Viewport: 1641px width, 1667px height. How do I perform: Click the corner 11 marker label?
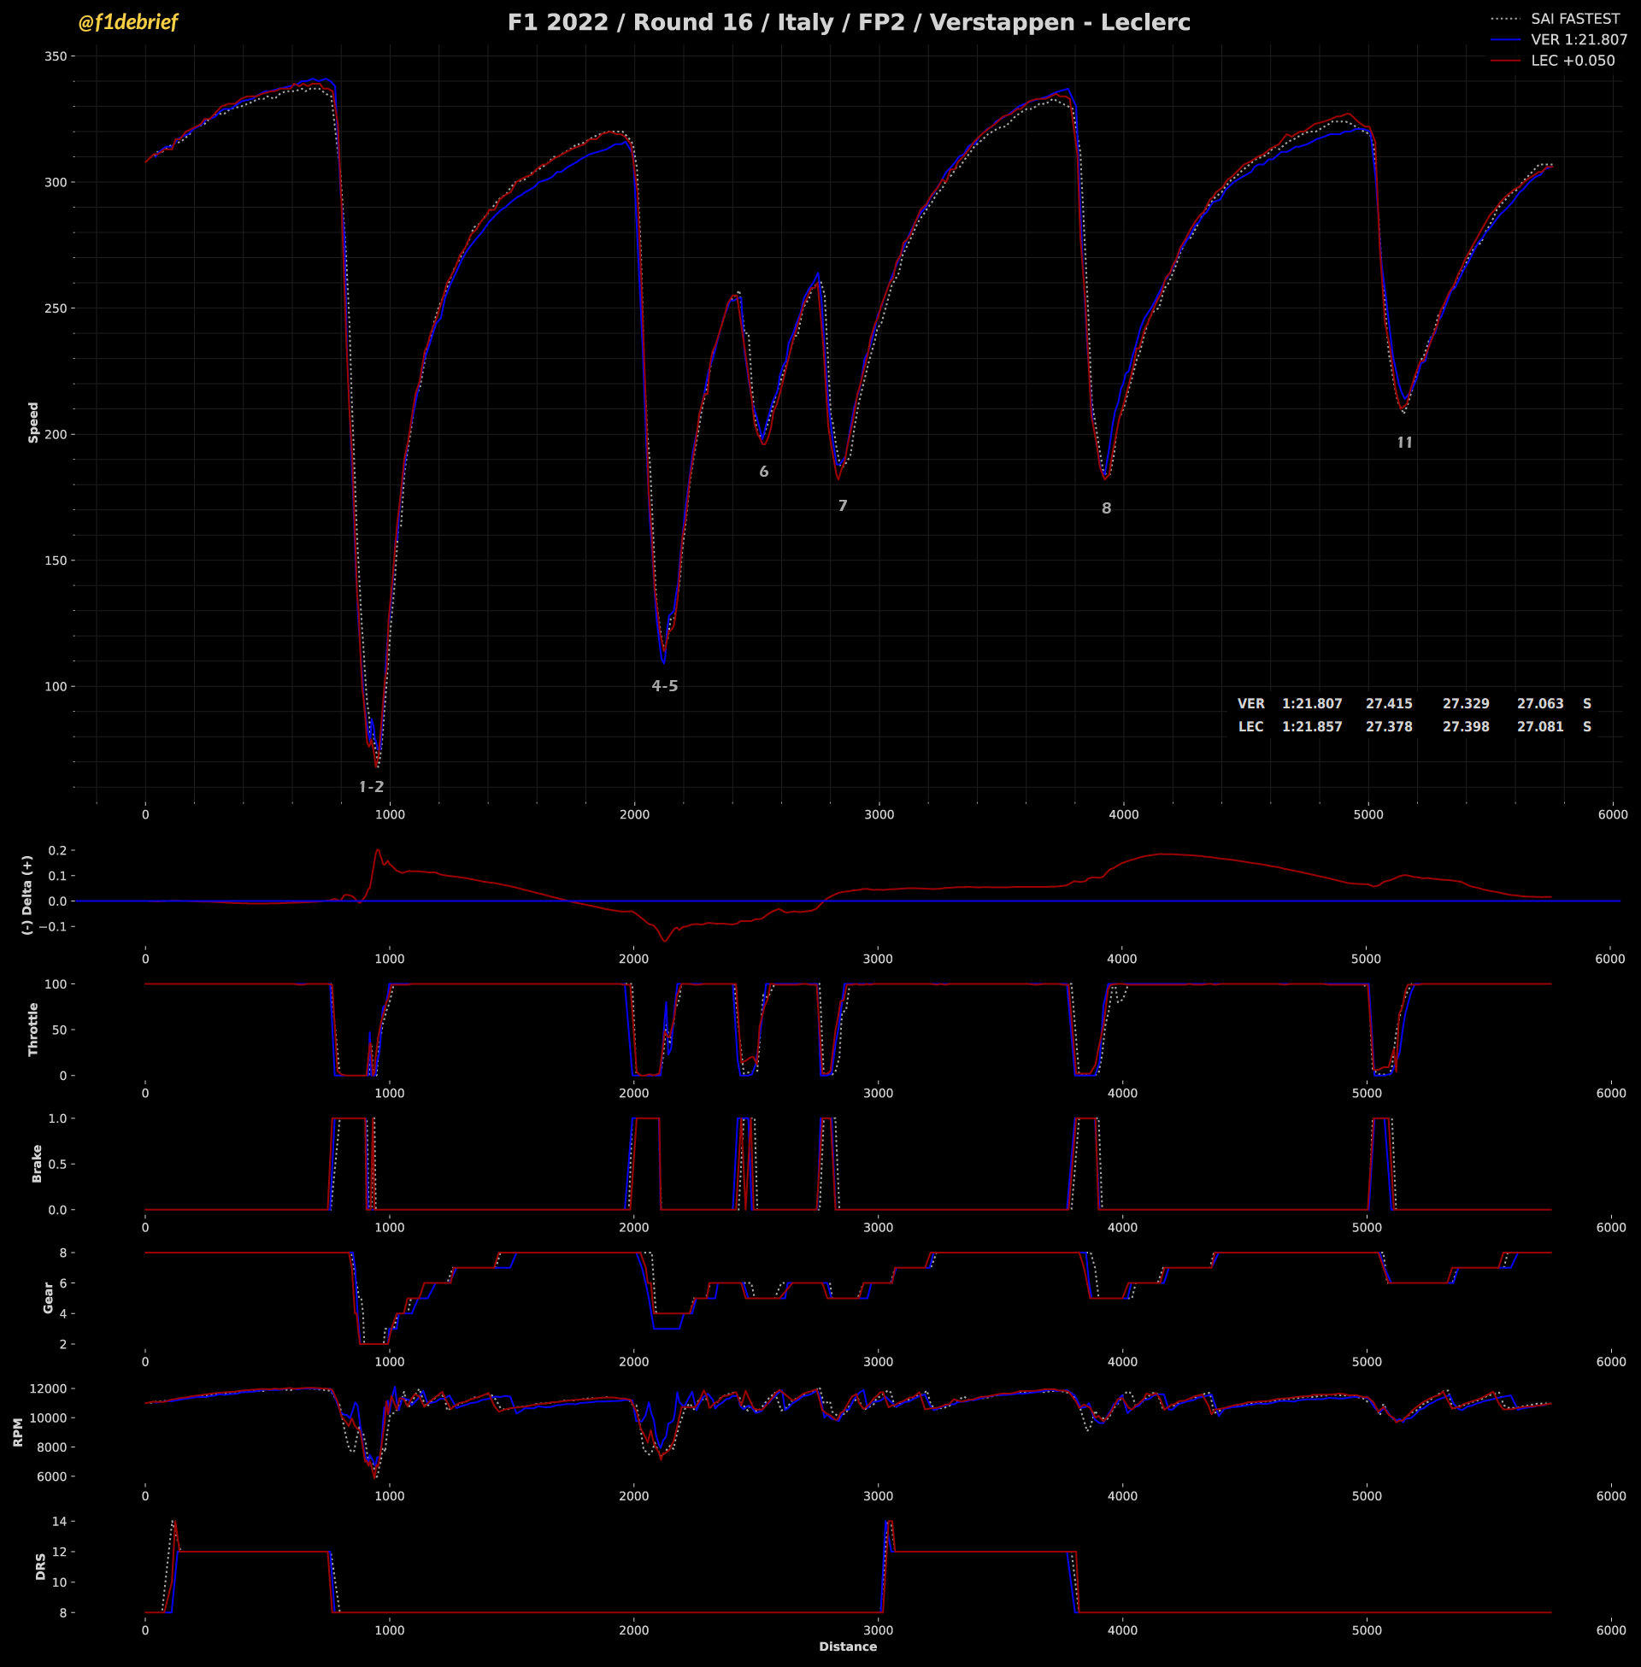[x=1405, y=443]
